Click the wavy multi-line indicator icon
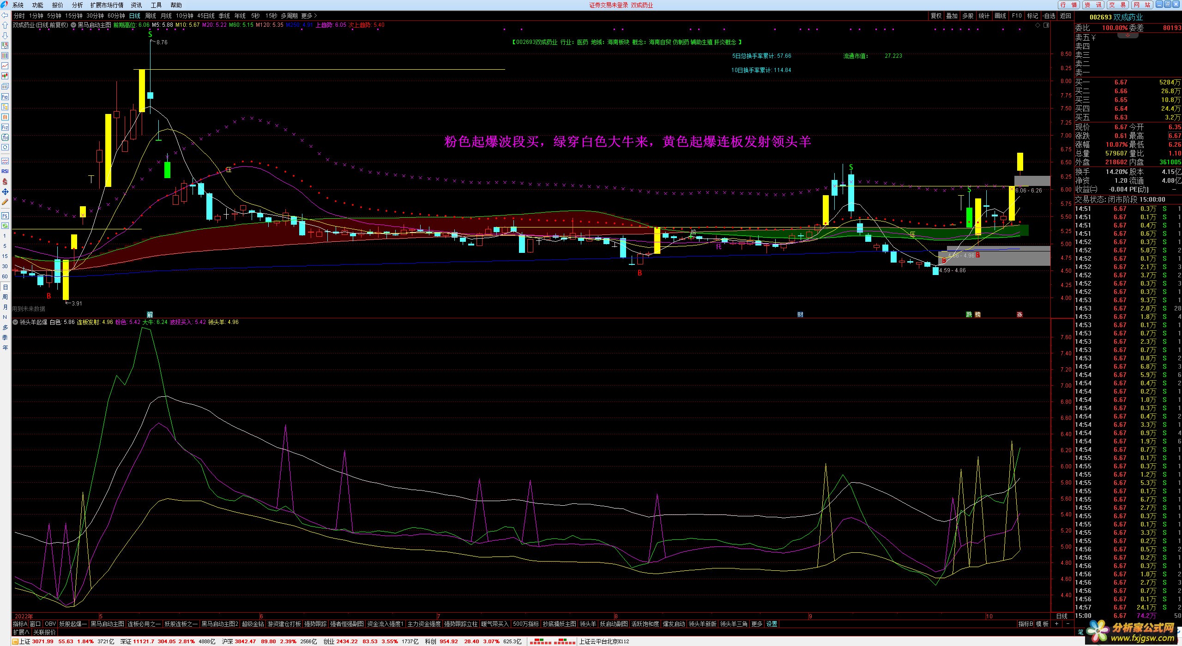 pyautogui.click(x=5, y=161)
